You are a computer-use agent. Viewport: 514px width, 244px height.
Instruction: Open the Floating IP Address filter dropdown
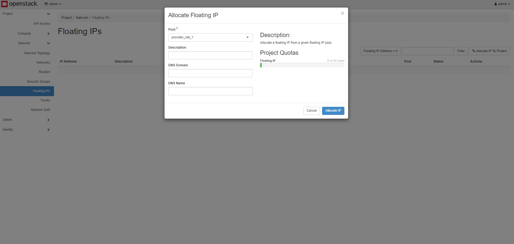[380, 51]
